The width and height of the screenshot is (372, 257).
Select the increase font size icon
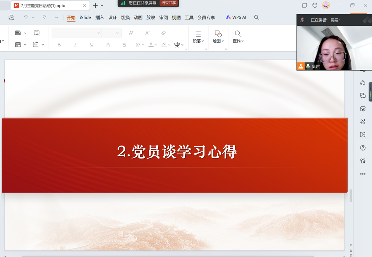(x=131, y=33)
